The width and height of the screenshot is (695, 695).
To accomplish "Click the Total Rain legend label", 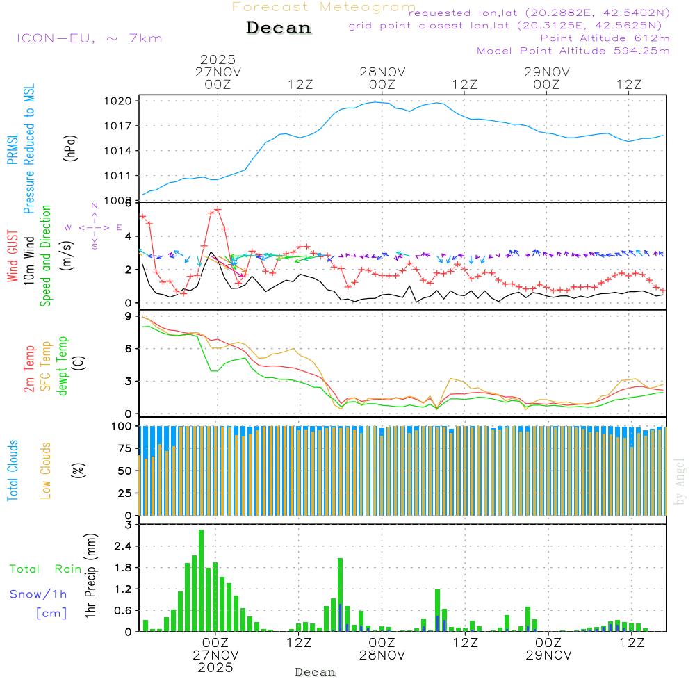I will click(x=45, y=569).
